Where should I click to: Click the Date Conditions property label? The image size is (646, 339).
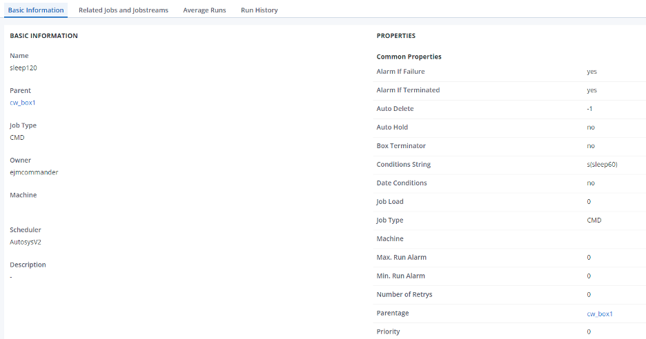point(402,183)
